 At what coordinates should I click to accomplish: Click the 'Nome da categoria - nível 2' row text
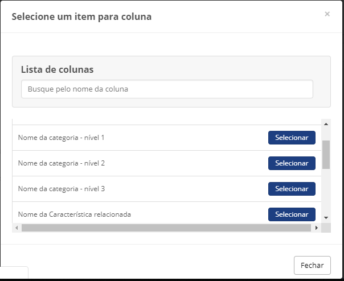click(61, 163)
